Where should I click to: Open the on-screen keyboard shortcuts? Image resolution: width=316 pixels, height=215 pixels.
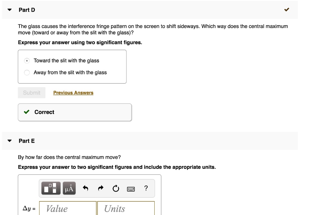click(x=131, y=189)
